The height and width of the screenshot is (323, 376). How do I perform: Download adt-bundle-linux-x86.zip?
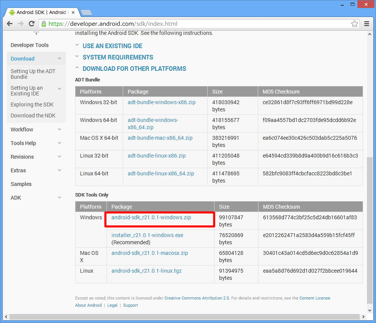[157, 156]
